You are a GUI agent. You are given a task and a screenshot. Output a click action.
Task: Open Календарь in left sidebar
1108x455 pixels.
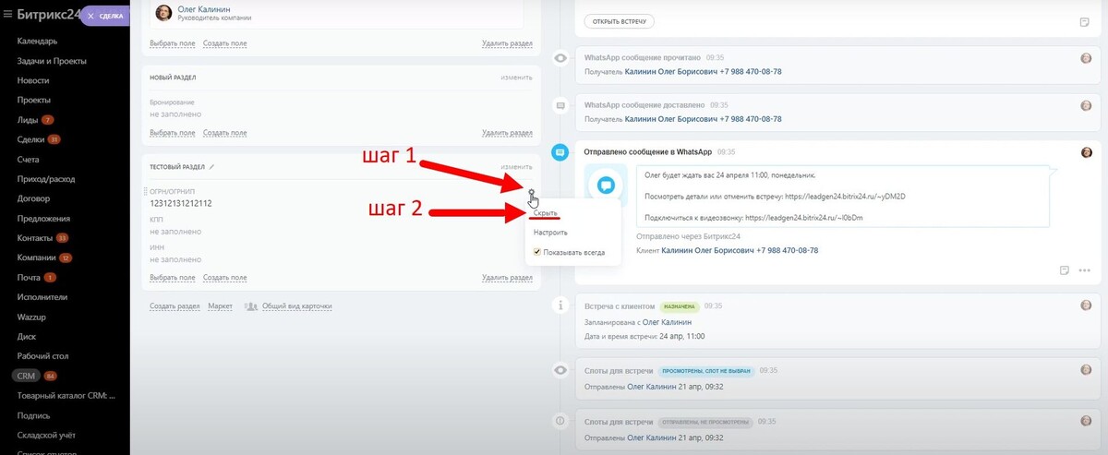point(37,41)
